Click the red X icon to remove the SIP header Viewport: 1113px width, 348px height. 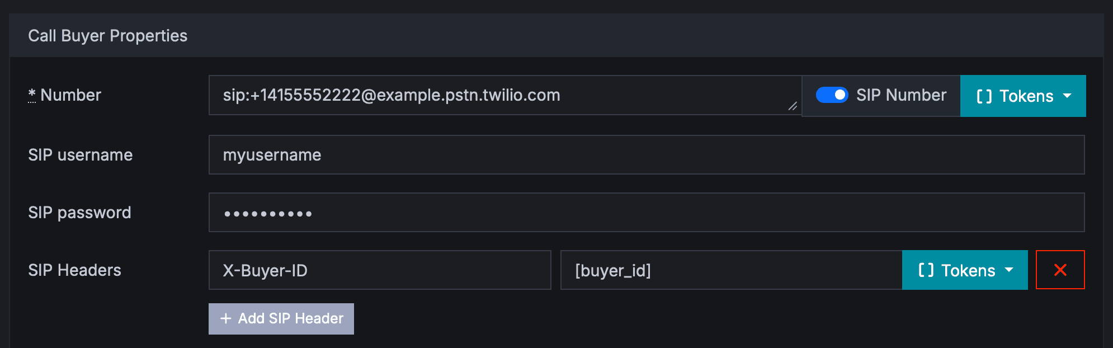click(1060, 270)
